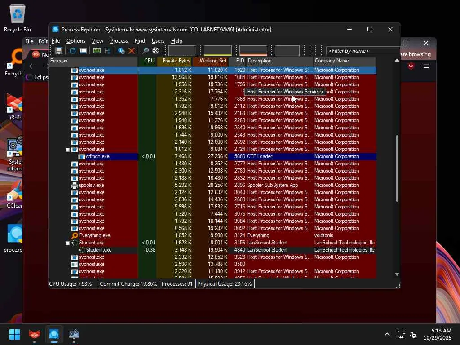The image size is (460, 345).
Task: Click the crosshair Find Window's Process icon
Action: coord(155,51)
